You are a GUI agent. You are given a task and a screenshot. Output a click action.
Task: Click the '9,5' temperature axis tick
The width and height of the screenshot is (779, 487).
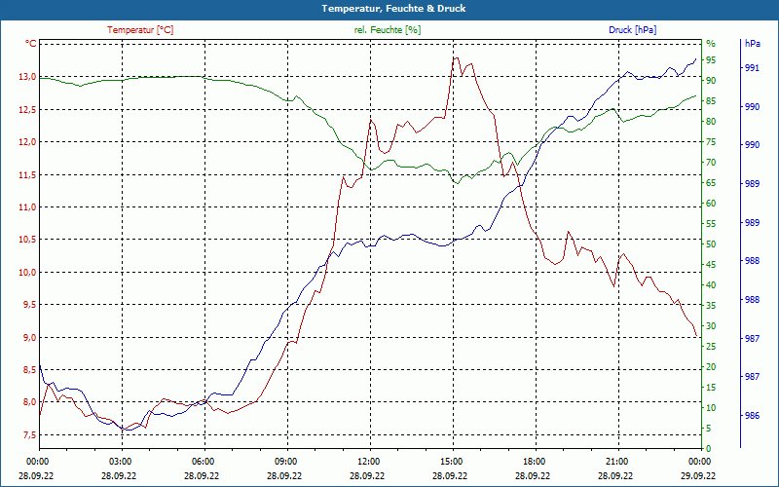click(x=30, y=305)
